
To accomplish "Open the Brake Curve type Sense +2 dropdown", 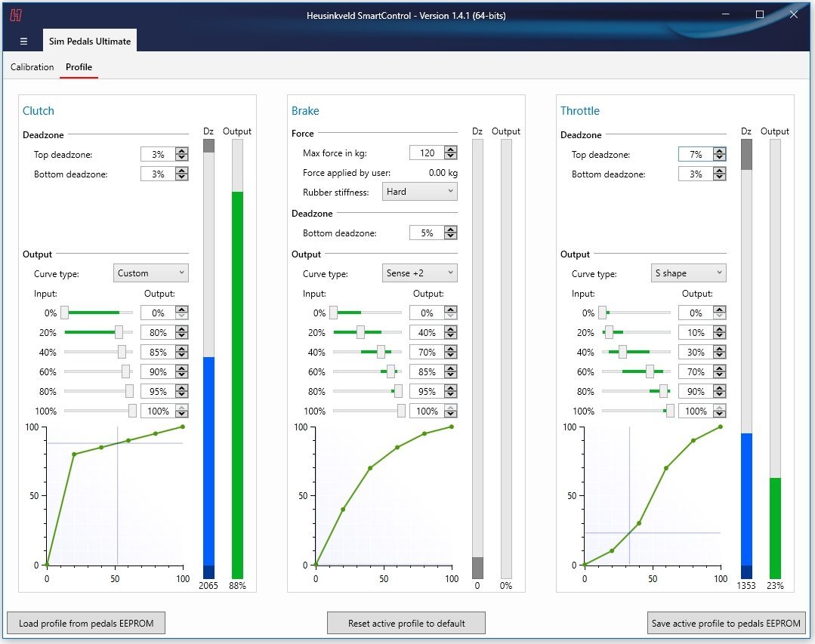I will click(420, 273).
